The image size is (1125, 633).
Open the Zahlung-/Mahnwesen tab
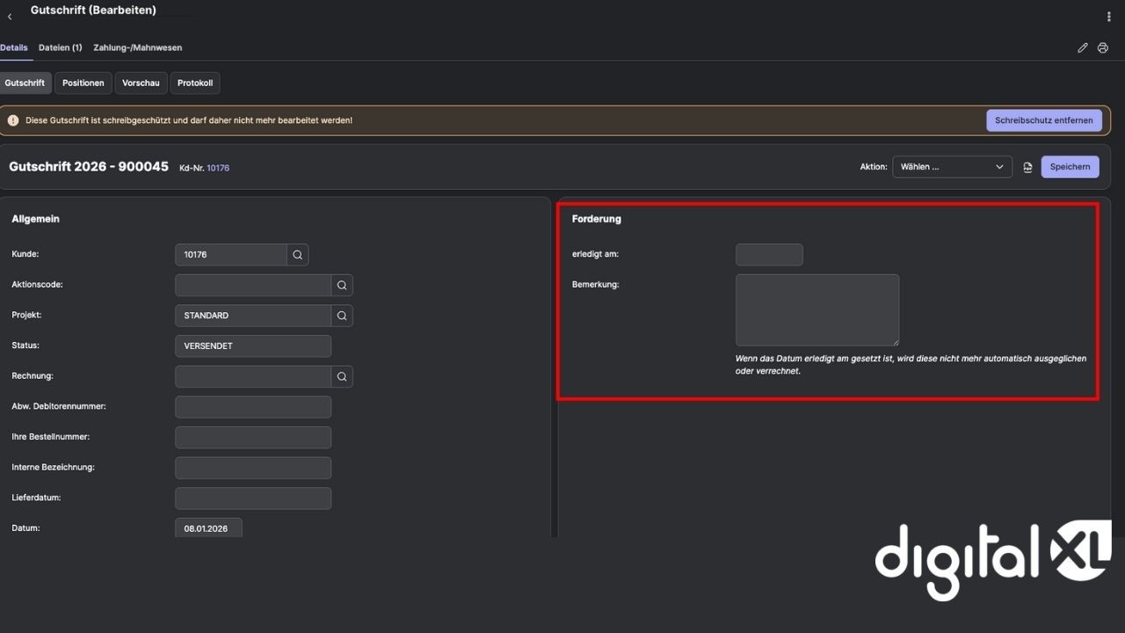pos(137,47)
